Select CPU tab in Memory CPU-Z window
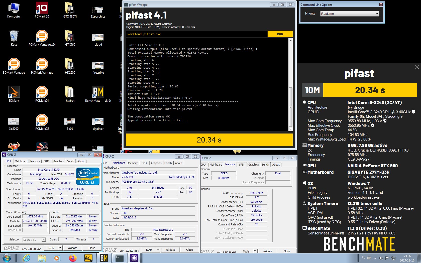This screenshot has width=421, height=263. 203,165
